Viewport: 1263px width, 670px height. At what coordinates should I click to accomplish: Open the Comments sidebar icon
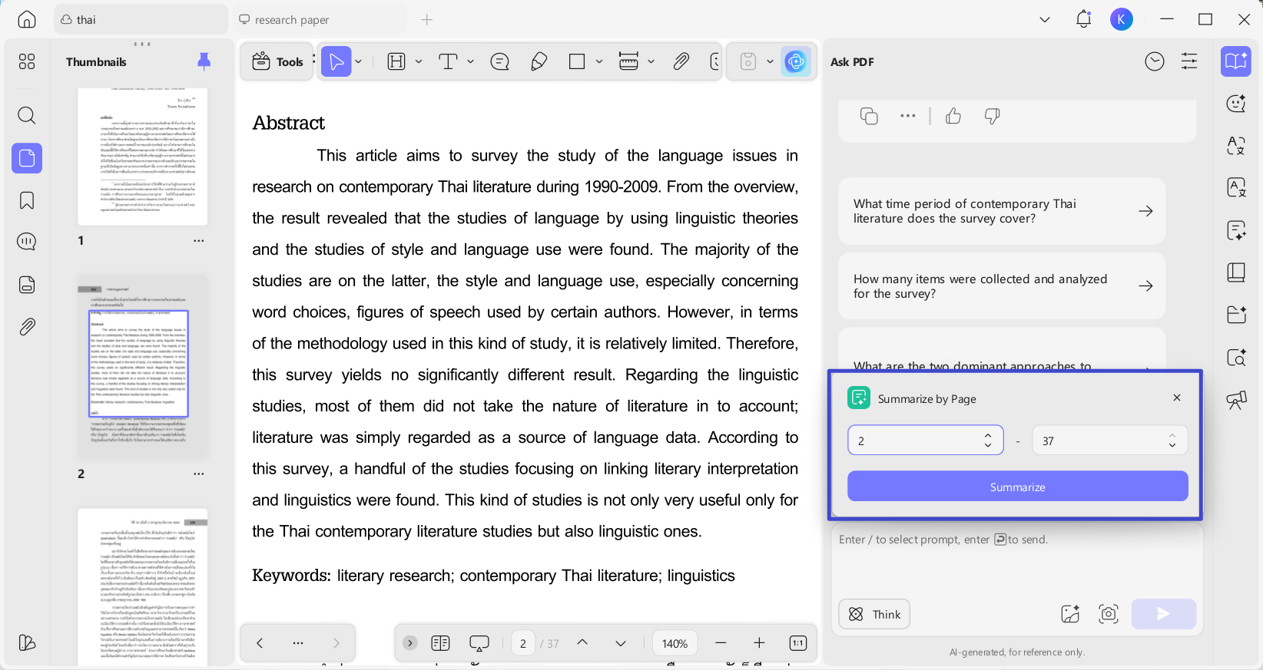(27, 242)
